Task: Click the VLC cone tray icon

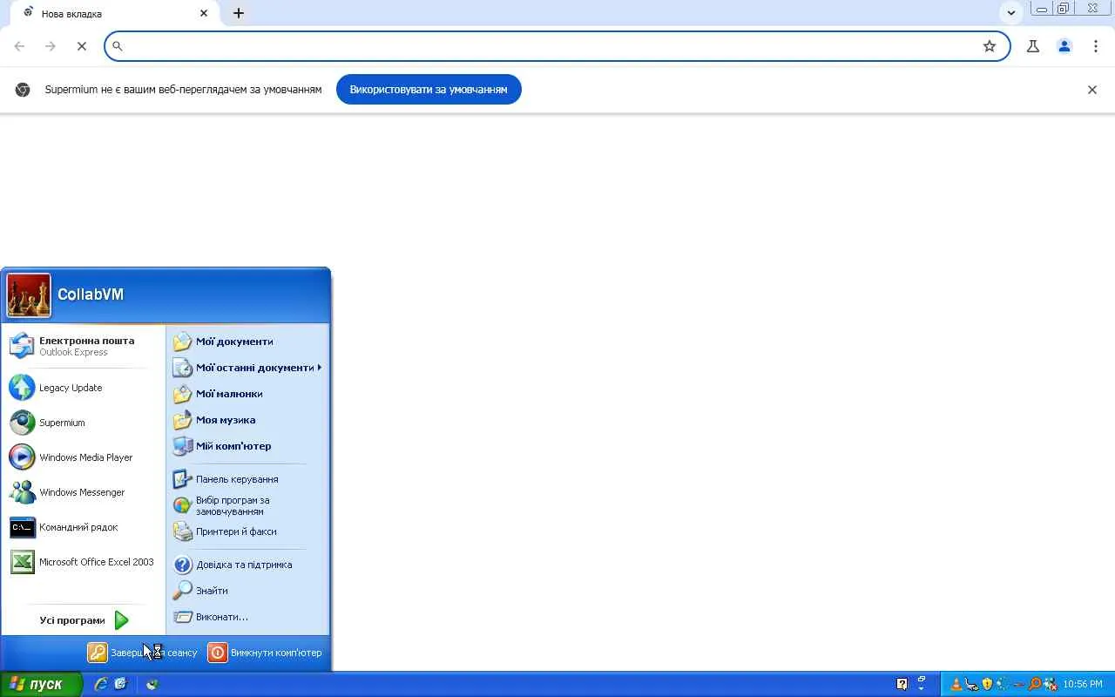Action: point(956,684)
